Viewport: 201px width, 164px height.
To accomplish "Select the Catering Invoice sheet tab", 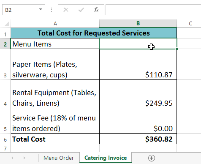I will [106, 158].
